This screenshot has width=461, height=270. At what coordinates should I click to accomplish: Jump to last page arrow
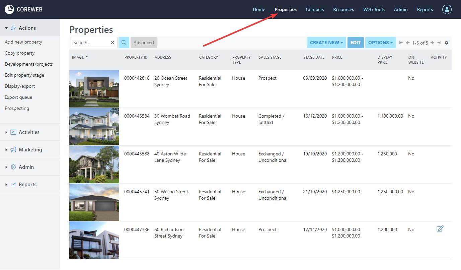tap(439, 43)
